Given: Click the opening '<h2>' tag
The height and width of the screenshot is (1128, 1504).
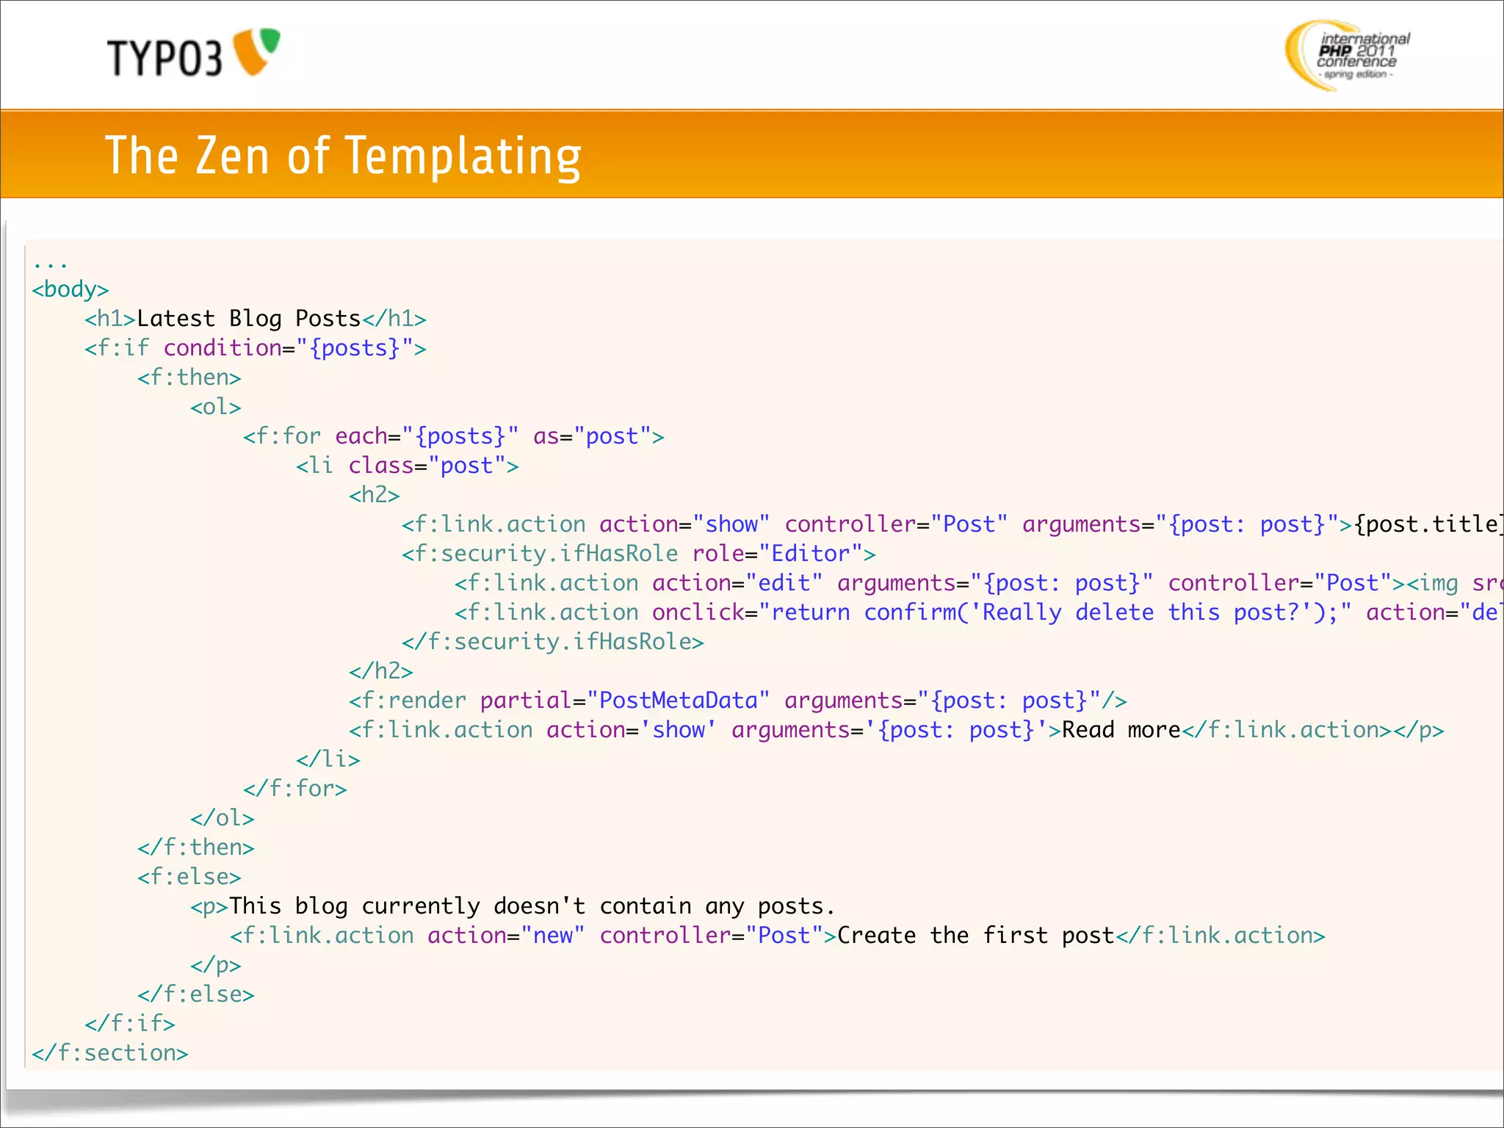Looking at the screenshot, I should [x=375, y=495].
